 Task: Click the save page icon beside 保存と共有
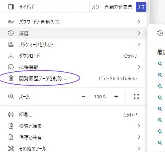[11, 137]
